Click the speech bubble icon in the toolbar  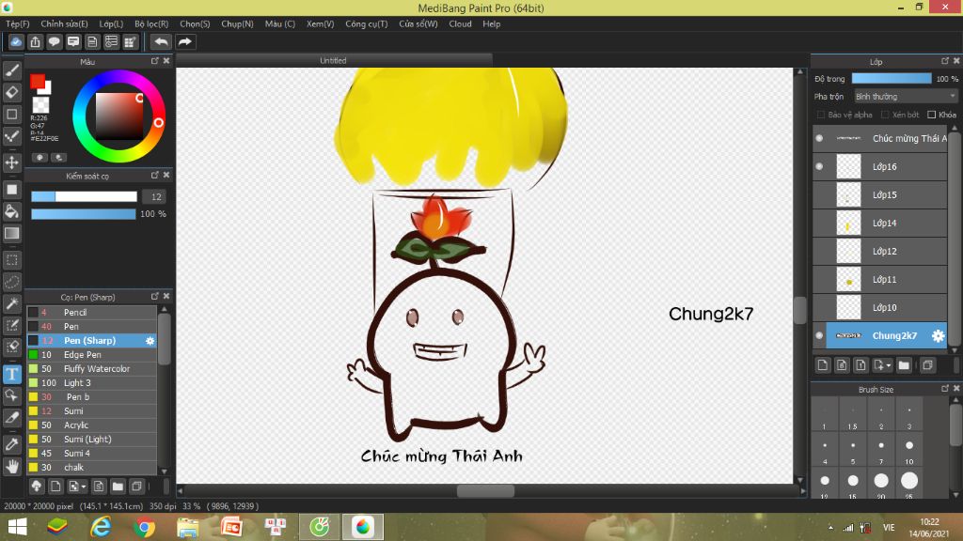coord(54,41)
